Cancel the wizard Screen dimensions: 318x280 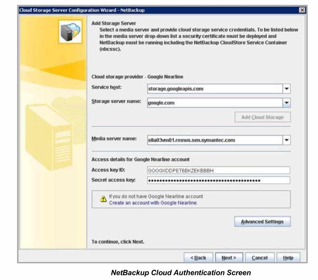click(259, 258)
